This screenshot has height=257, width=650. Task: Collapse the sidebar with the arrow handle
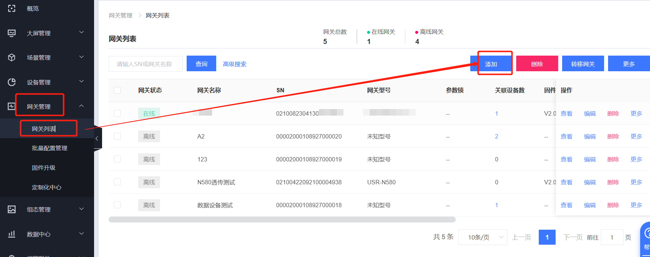(x=97, y=138)
